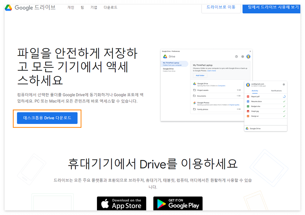This screenshot has width=305, height=215.
Task: Open the settings gear in the preferences window
Action: pyautogui.click(x=242, y=56)
